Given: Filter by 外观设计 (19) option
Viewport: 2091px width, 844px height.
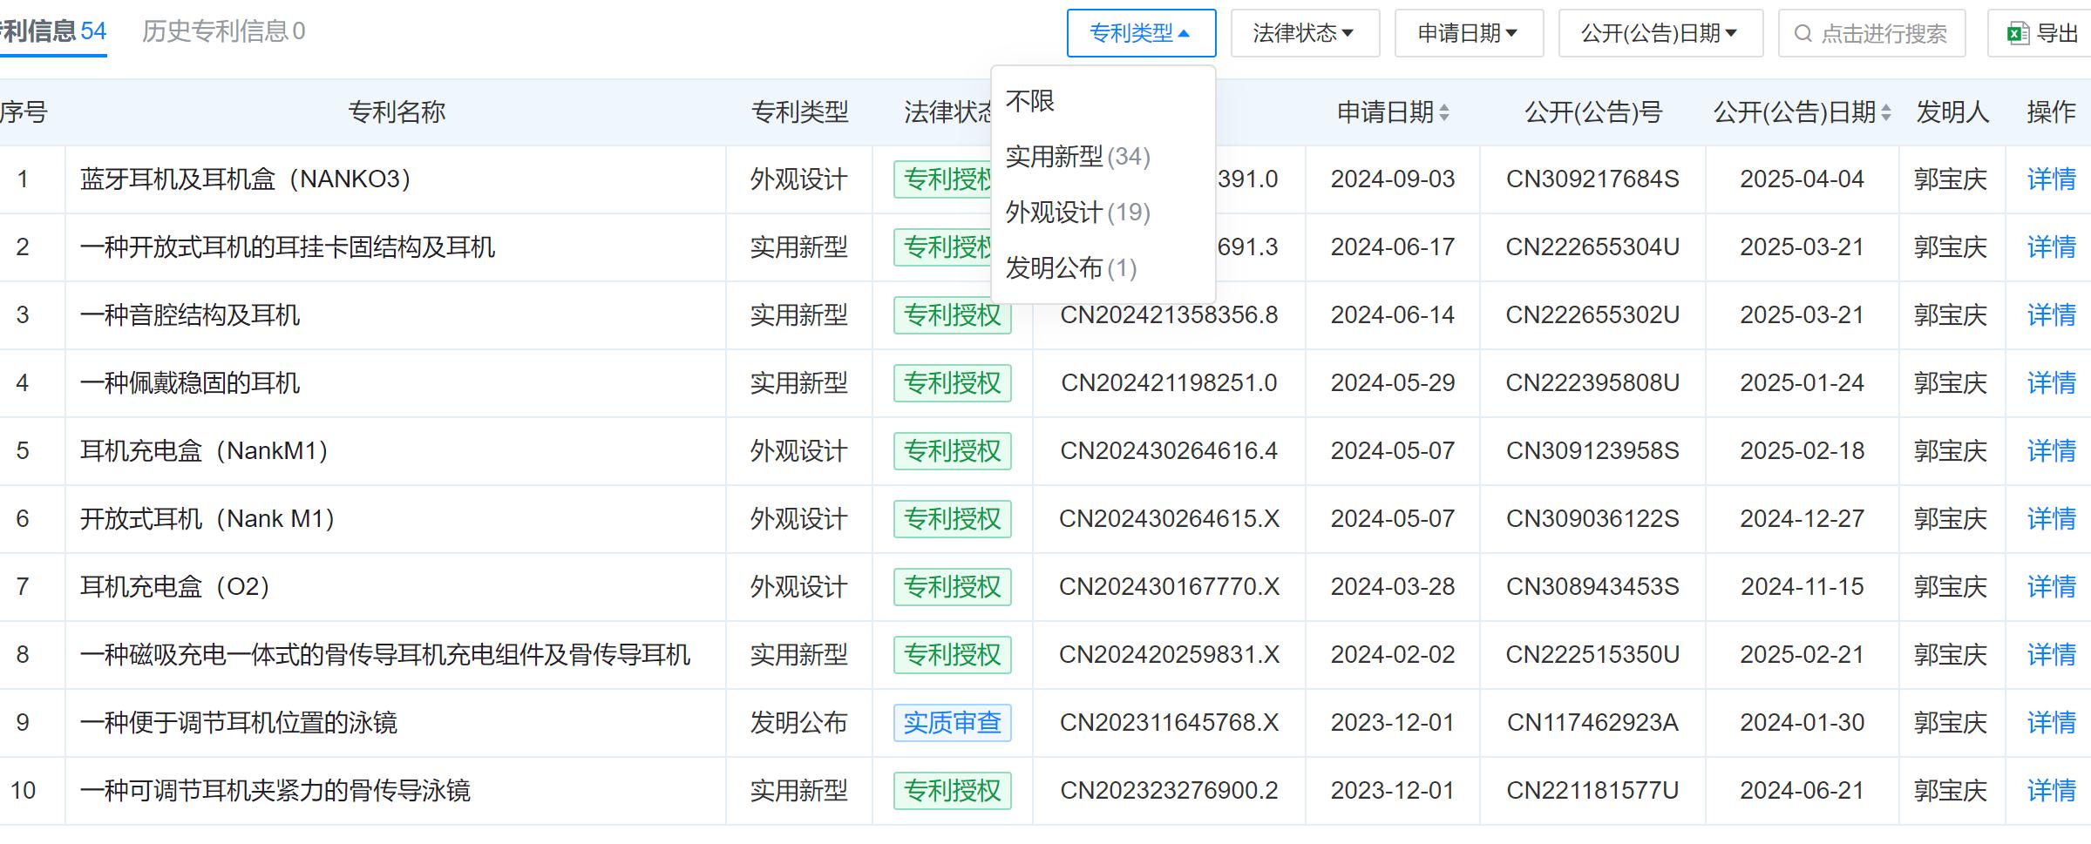Looking at the screenshot, I should (x=1077, y=213).
